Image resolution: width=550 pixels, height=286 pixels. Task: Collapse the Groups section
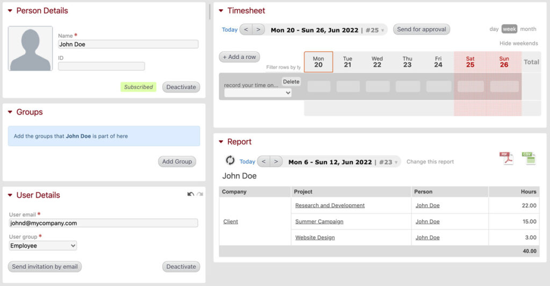10,112
